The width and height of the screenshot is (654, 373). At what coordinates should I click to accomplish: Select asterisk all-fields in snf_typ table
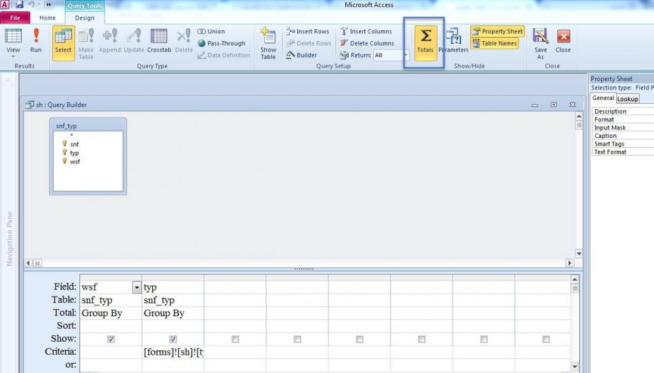71,135
